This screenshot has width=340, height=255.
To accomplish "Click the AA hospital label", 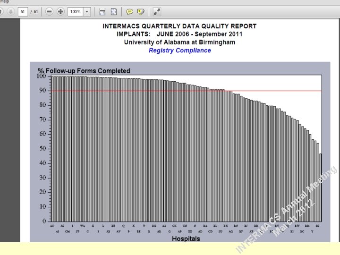I will tap(164, 226).
